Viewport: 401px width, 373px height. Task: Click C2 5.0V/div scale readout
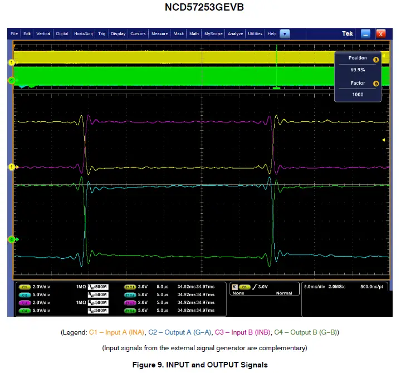(41, 295)
